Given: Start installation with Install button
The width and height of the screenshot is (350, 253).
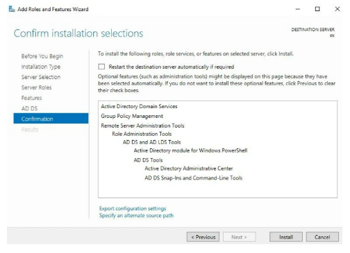Looking at the screenshot, I should click(286, 237).
